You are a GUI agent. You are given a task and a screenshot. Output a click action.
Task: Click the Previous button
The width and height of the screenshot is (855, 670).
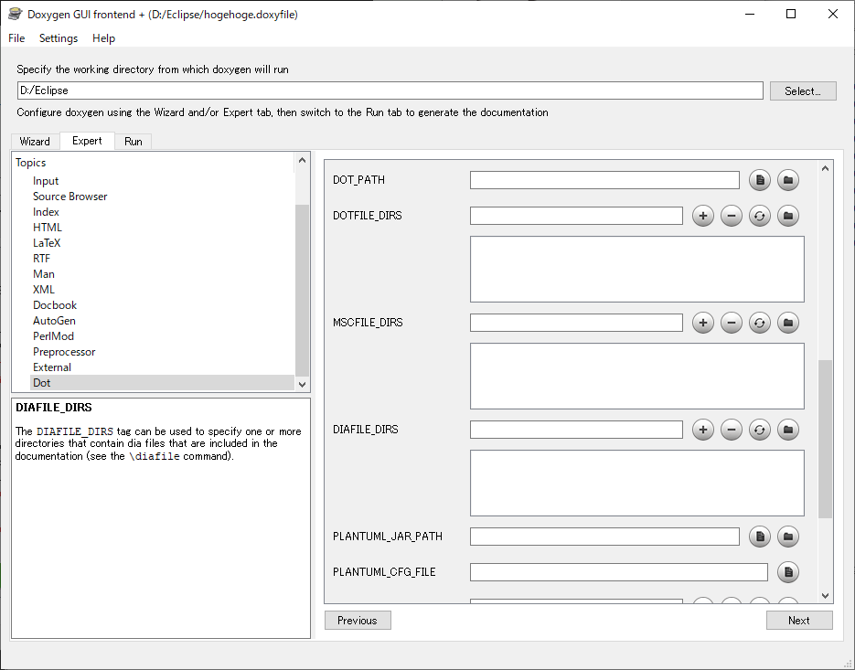[358, 621]
